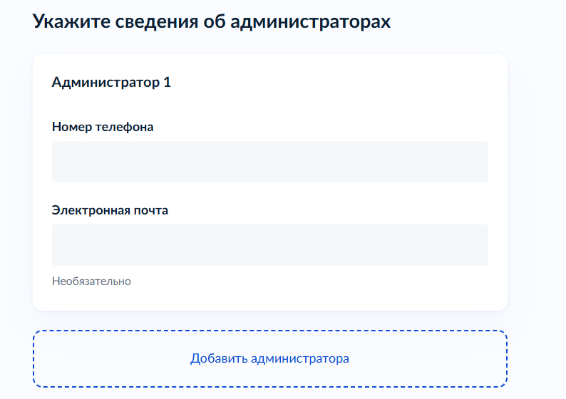Image resolution: width=566 pixels, height=399 pixels.
Task: Select the first administrator's email field
Action: click(x=269, y=245)
